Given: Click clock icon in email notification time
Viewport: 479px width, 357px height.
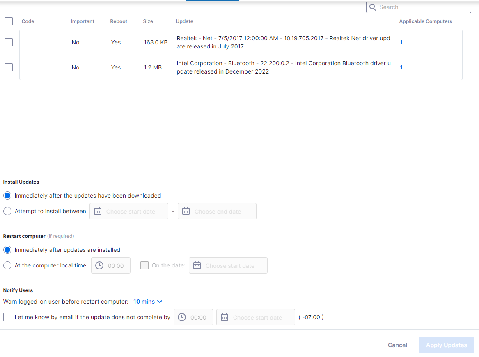Looking at the screenshot, I should pyautogui.click(x=182, y=317).
